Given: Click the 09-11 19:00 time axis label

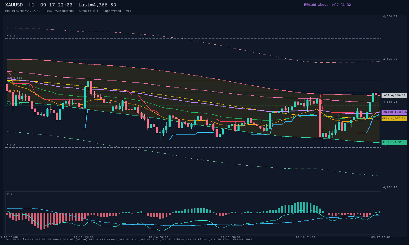Looking at the screenshot, I should click(x=84, y=237).
